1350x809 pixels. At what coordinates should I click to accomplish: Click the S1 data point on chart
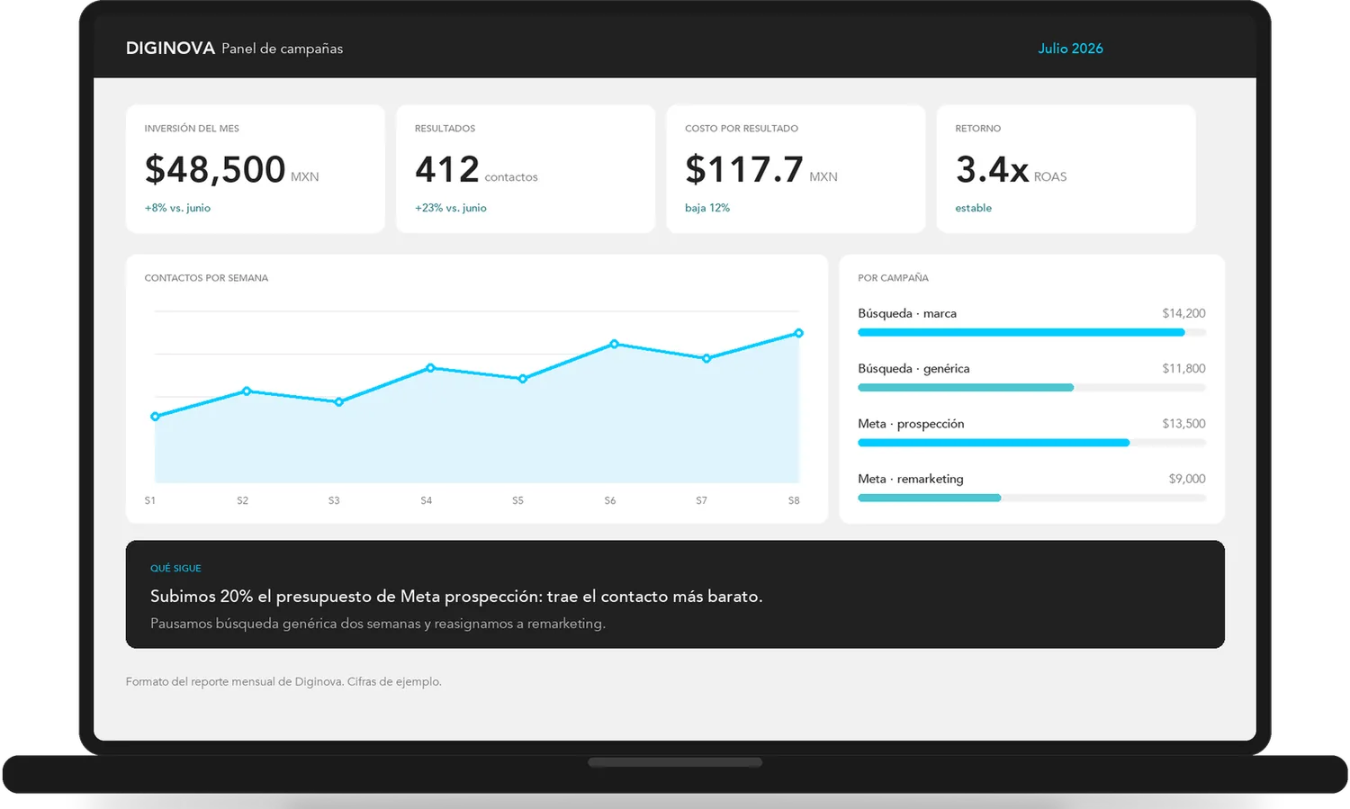pyautogui.click(x=155, y=417)
